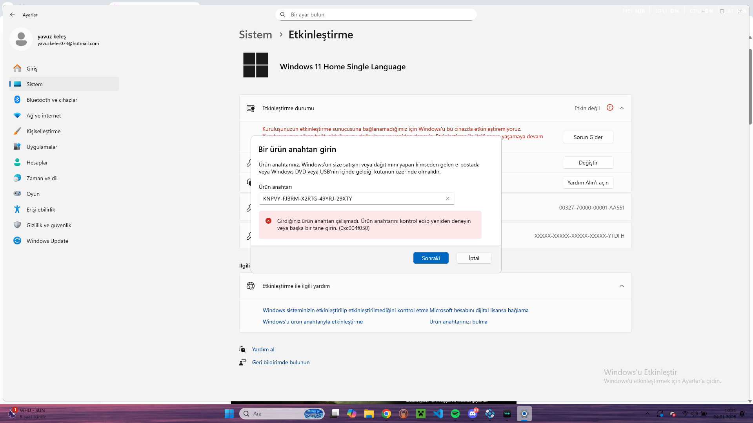This screenshot has width=753, height=423.
Task: Switch to Spotify on the taskbar
Action: pyautogui.click(x=455, y=414)
